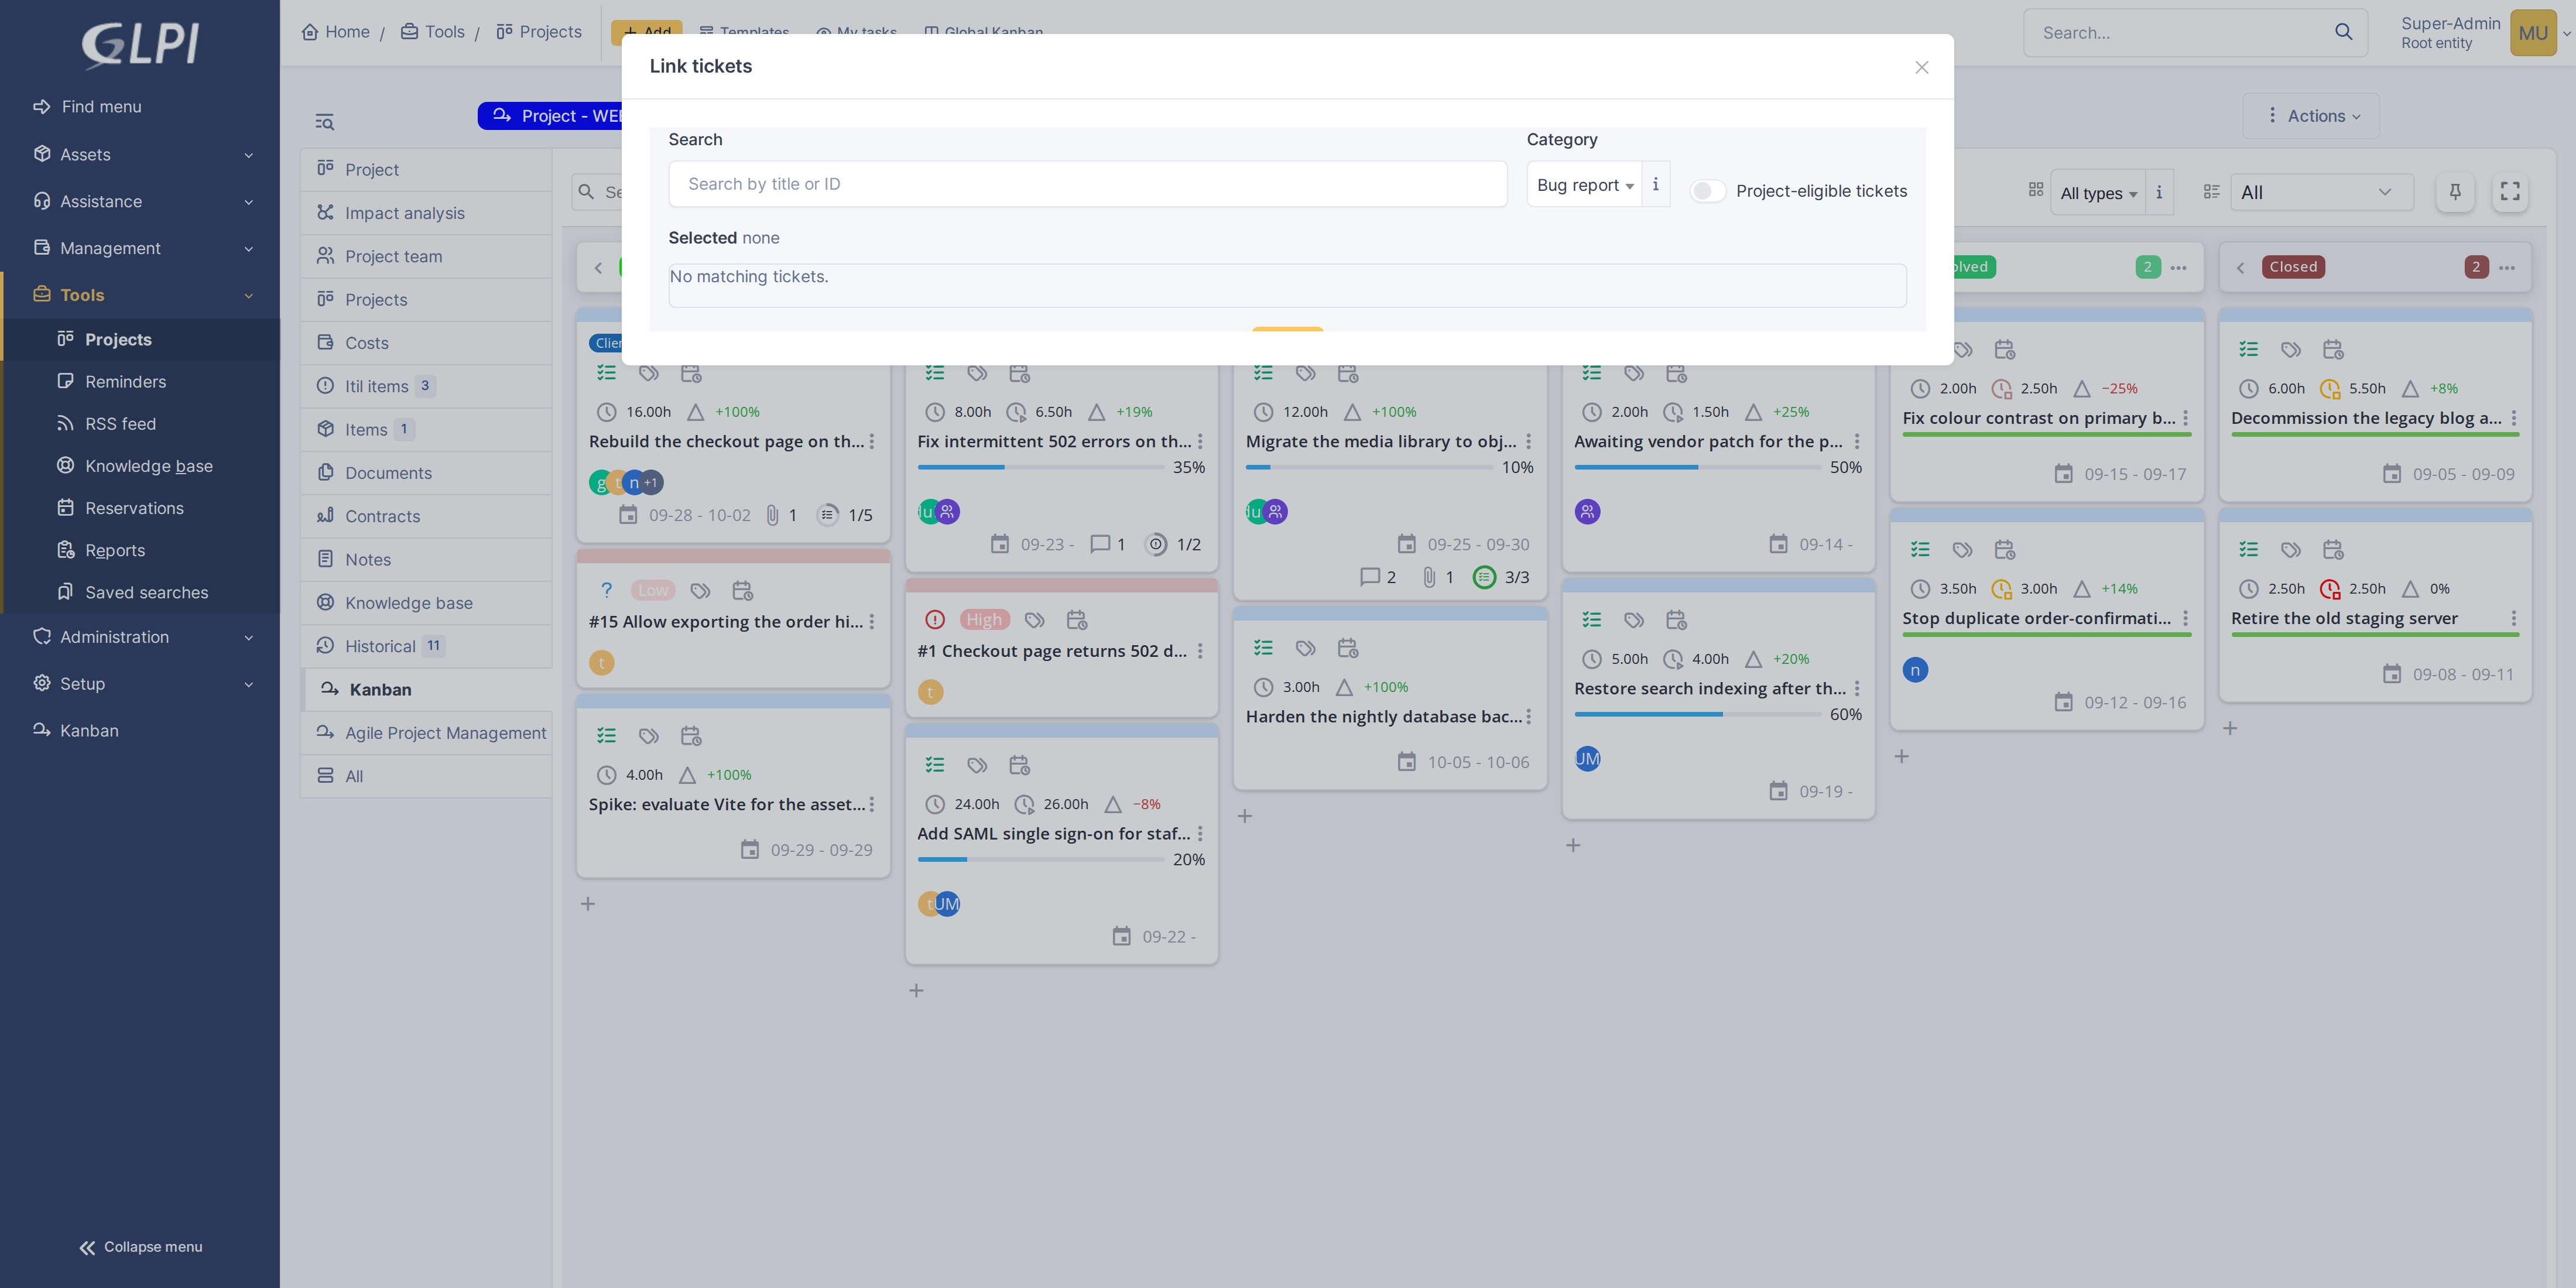The height and width of the screenshot is (1288, 2576).
Task: Open the Costs tab
Action: coord(426,343)
